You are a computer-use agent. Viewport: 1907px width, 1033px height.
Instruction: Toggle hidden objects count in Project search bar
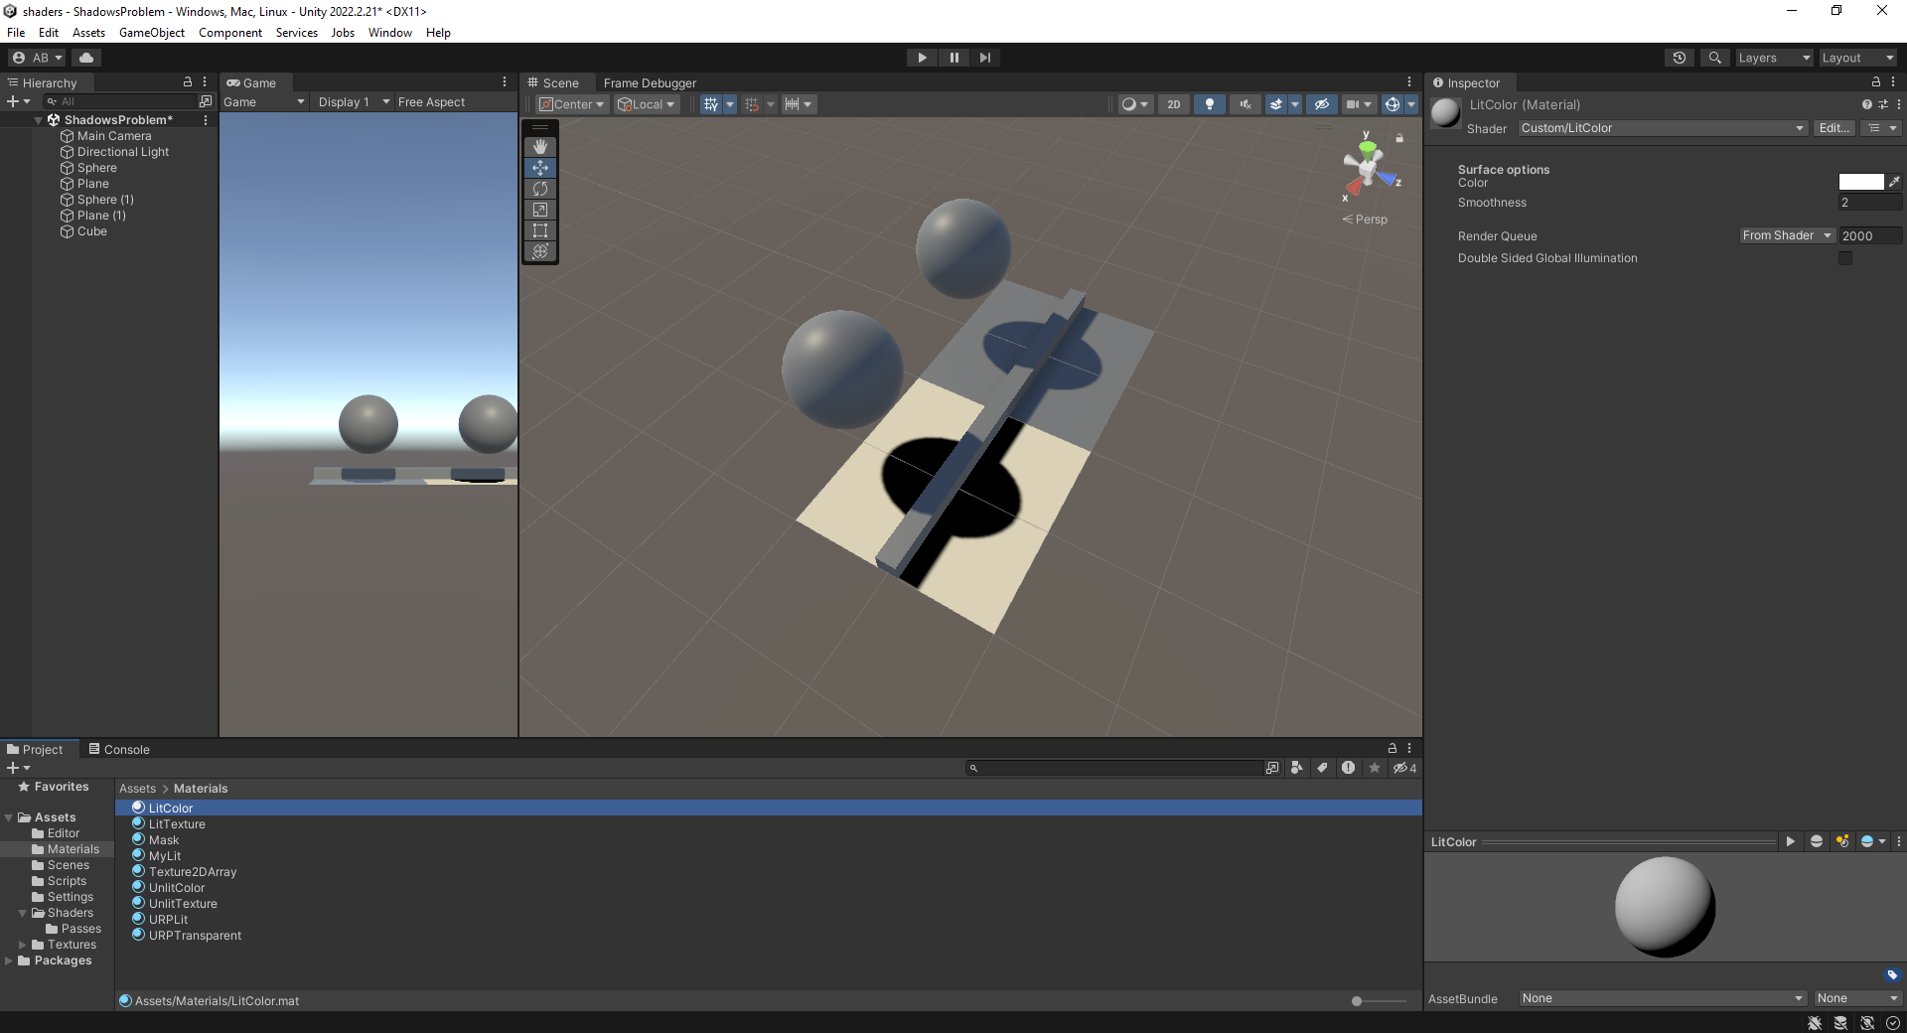coord(1403,767)
